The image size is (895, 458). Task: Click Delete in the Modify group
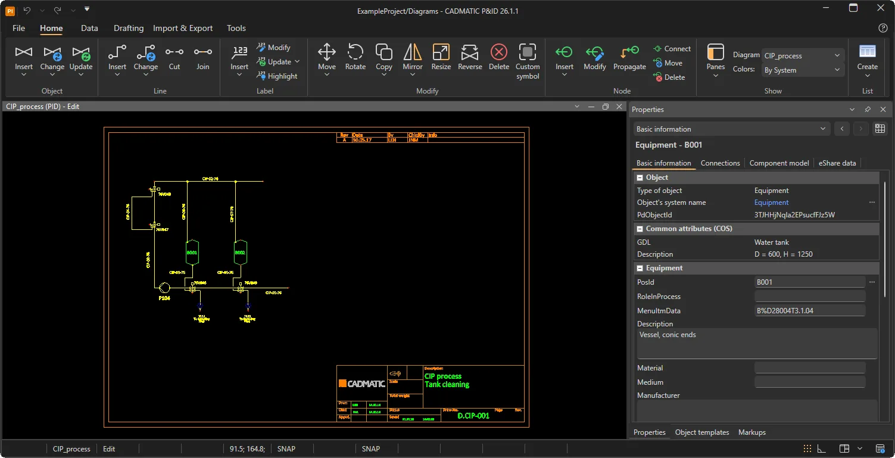point(499,58)
